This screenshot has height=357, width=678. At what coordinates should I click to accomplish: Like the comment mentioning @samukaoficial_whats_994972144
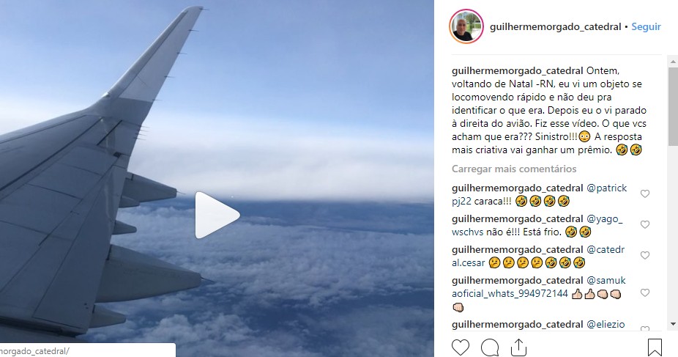pos(645,293)
